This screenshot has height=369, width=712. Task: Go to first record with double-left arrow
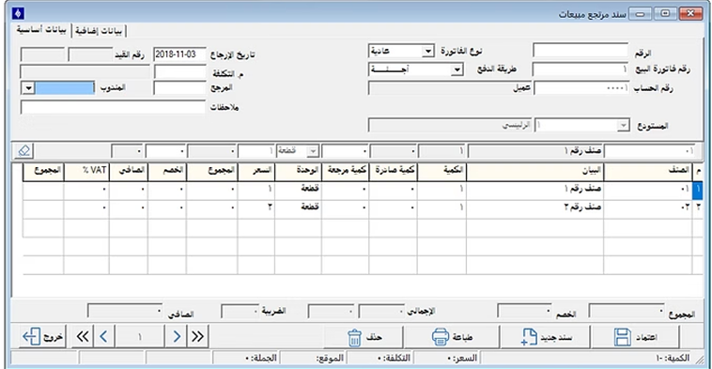(83, 336)
